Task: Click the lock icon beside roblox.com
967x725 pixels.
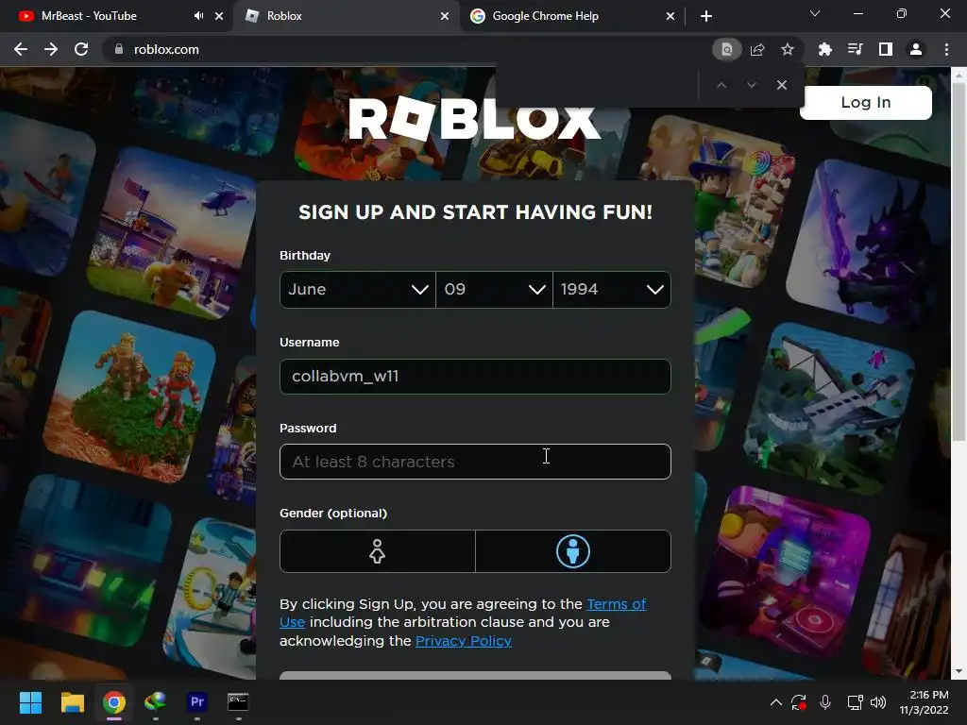Action: coord(119,49)
